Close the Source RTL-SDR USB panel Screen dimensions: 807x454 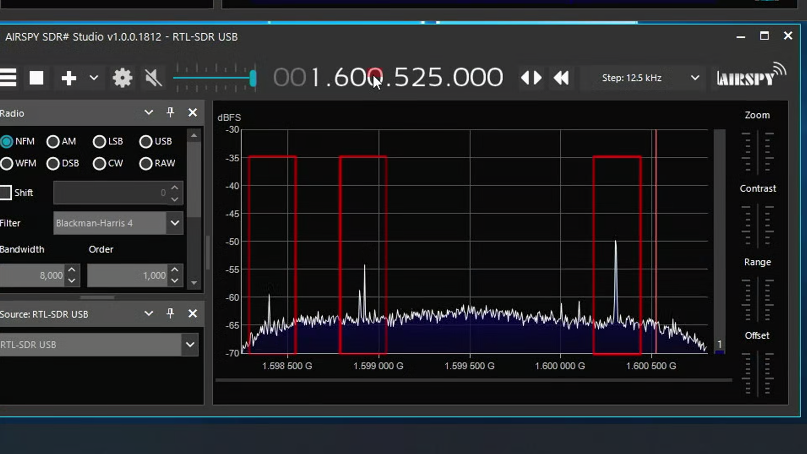(193, 314)
